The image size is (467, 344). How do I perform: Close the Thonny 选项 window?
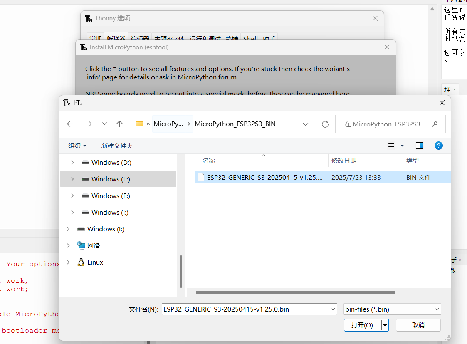coord(375,18)
